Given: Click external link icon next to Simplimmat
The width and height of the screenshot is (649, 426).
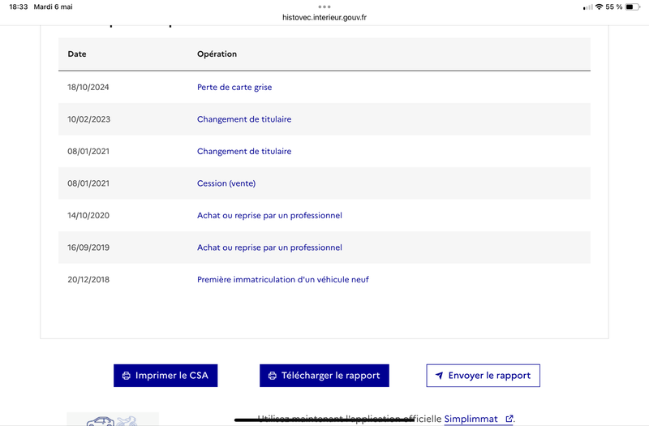Looking at the screenshot, I should click(509, 419).
